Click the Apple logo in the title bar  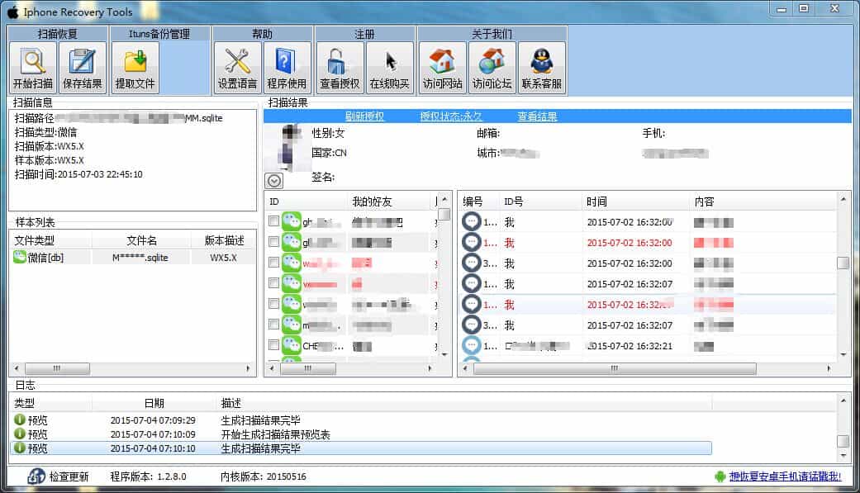click(12, 12)
